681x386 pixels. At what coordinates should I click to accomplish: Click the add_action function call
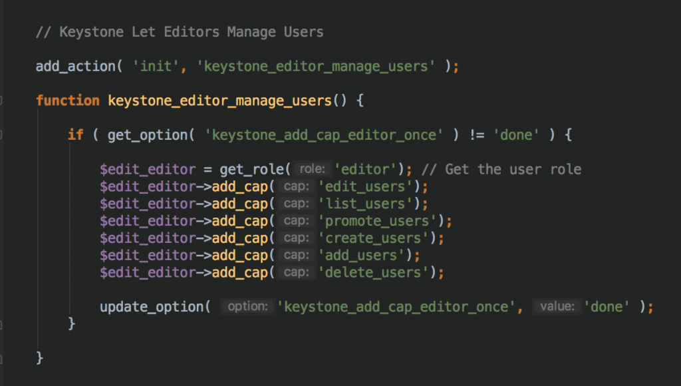click(76, 67)
